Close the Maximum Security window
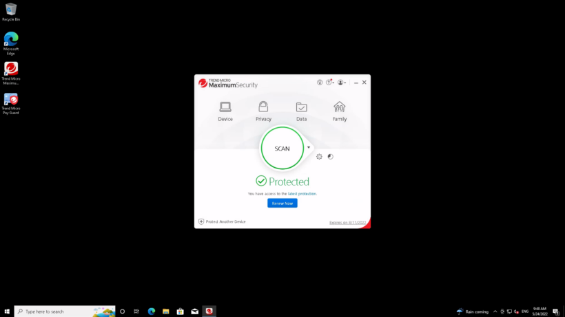565x317 pixels. [x=364, y=83]
